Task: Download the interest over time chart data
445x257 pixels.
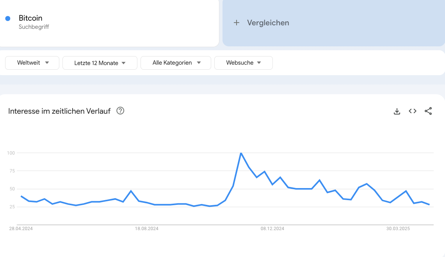Action: click(397, 111)
